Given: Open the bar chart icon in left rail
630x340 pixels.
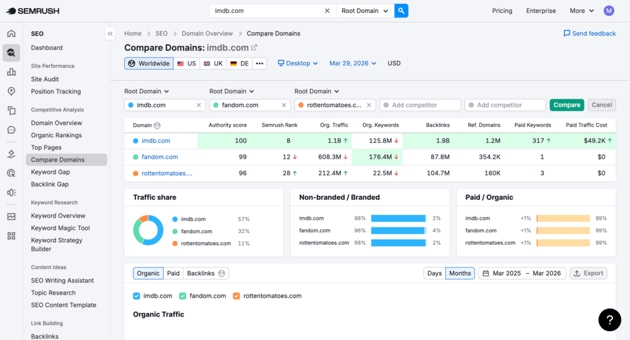Looking at the screenshot, I should (x=11, y=72).
